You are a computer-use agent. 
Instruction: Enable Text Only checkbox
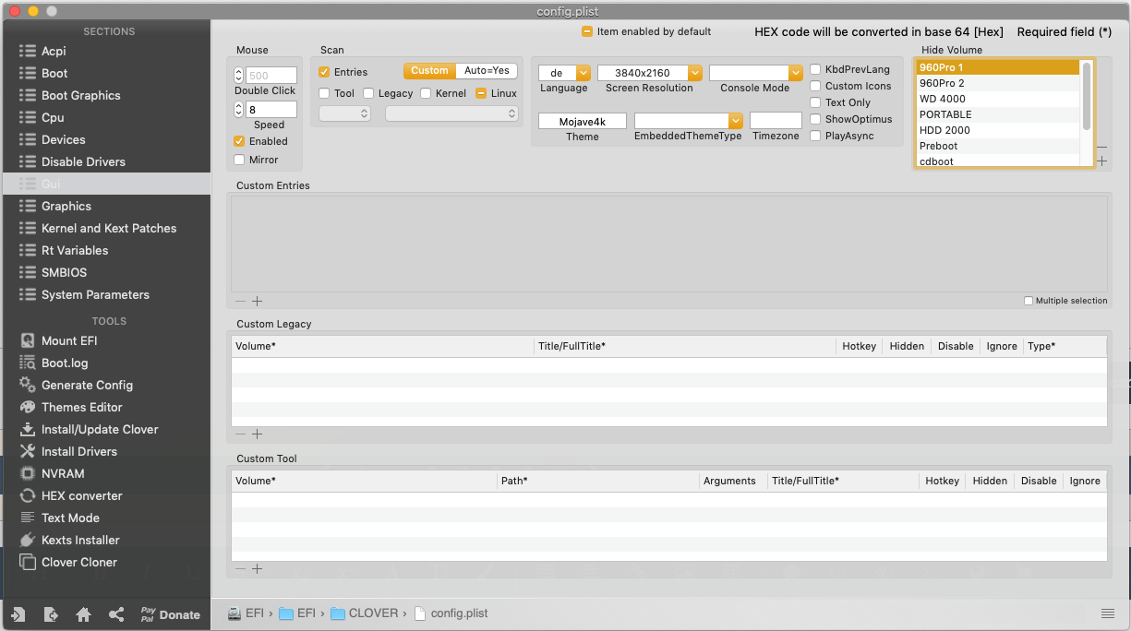coord(815,102)
